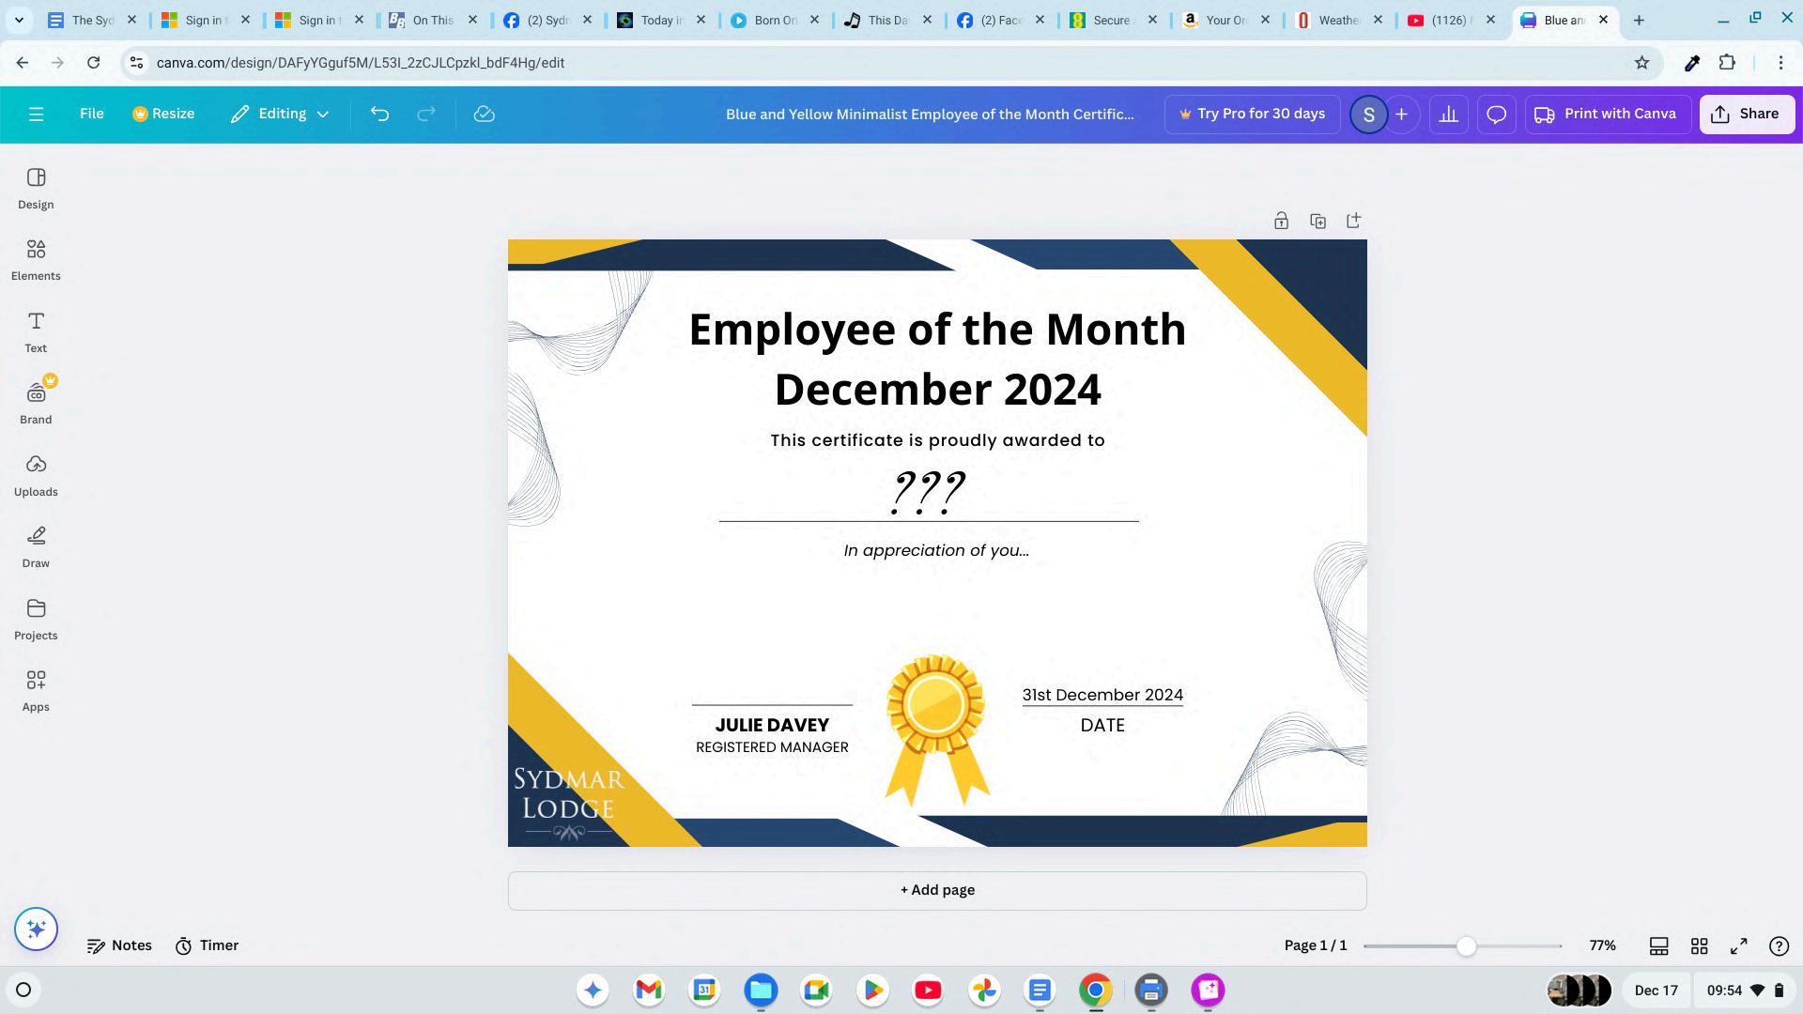
Task: Open the Canva Assistant sparkle button
Action: coord(36,929)
